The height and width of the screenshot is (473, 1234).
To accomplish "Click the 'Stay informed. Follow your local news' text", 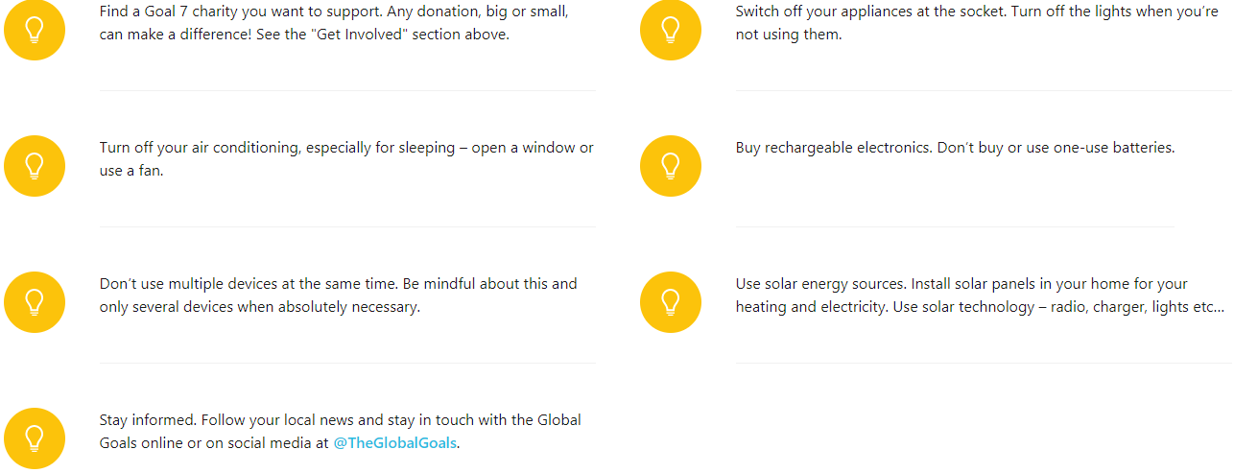I will (x=341, y=432).
